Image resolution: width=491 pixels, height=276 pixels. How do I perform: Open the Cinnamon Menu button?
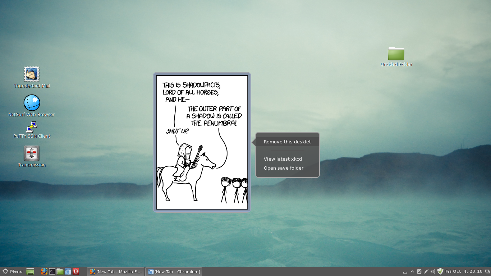pos(13,271)
